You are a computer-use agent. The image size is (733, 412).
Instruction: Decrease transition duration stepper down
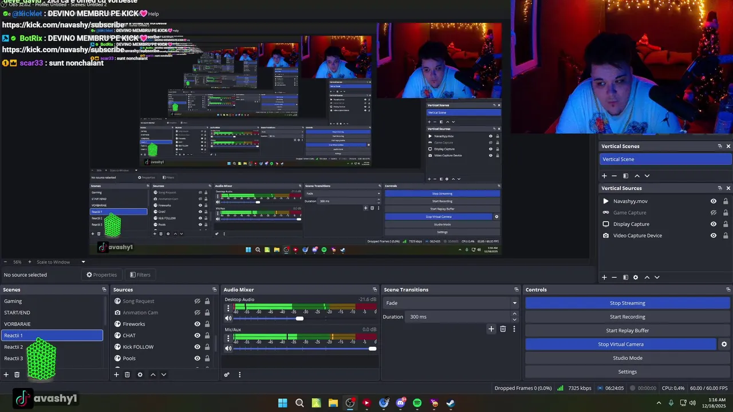pos(514,319)
